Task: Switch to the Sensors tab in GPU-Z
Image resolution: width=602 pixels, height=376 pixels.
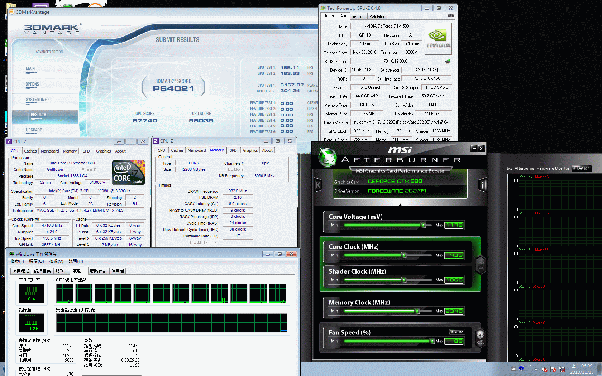Action: [x=358, y=16]
